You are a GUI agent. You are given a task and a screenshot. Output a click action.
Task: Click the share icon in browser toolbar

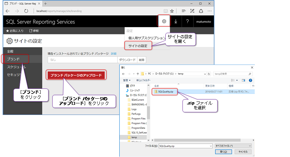click(x=201, y=11)
